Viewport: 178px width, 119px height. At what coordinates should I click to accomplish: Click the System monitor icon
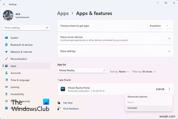pos(6,38)
